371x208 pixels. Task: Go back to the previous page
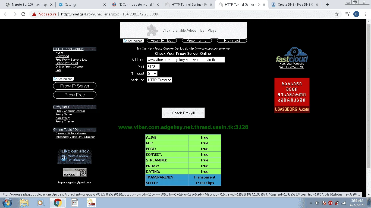pos(6,14)
